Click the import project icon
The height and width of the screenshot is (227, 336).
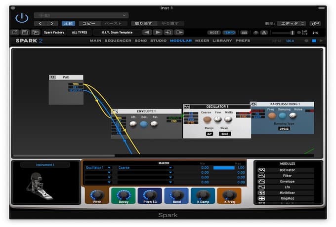(x=168, y=32)
